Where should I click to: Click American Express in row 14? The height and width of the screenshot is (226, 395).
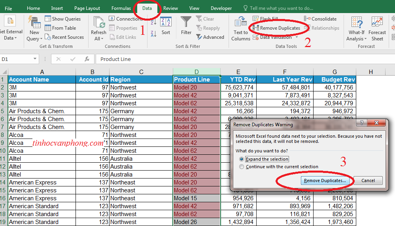(x=42, y=182)
